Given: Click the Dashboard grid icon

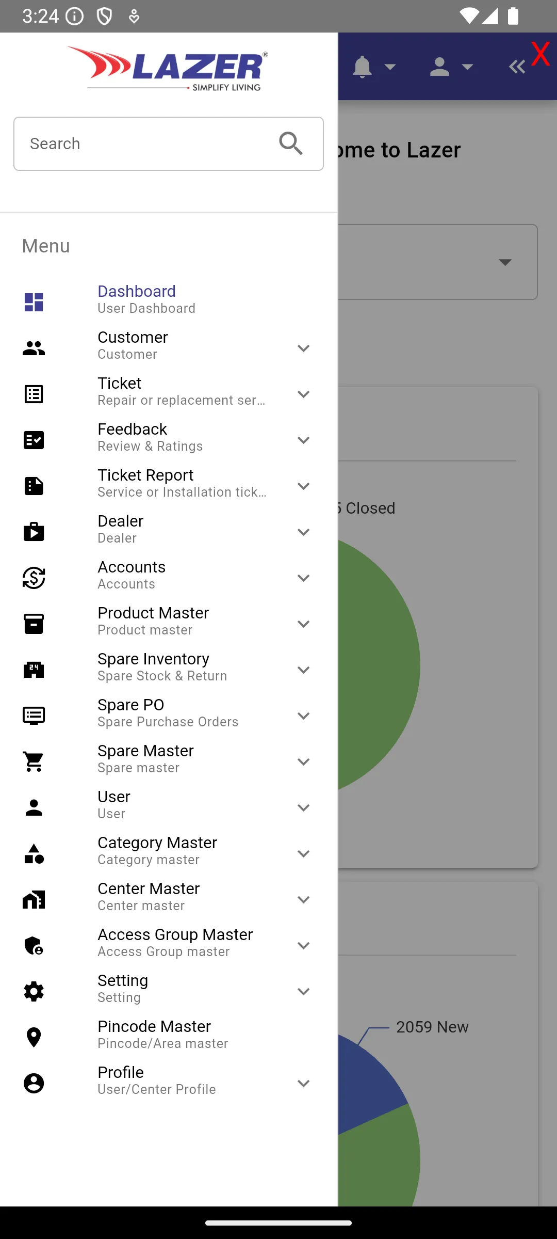Looking at the screenshot, I should point(34,302).
